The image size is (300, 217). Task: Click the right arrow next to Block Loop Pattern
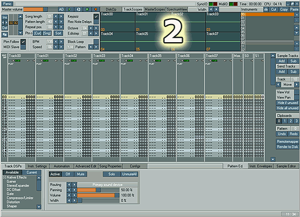tap(96, 47)
